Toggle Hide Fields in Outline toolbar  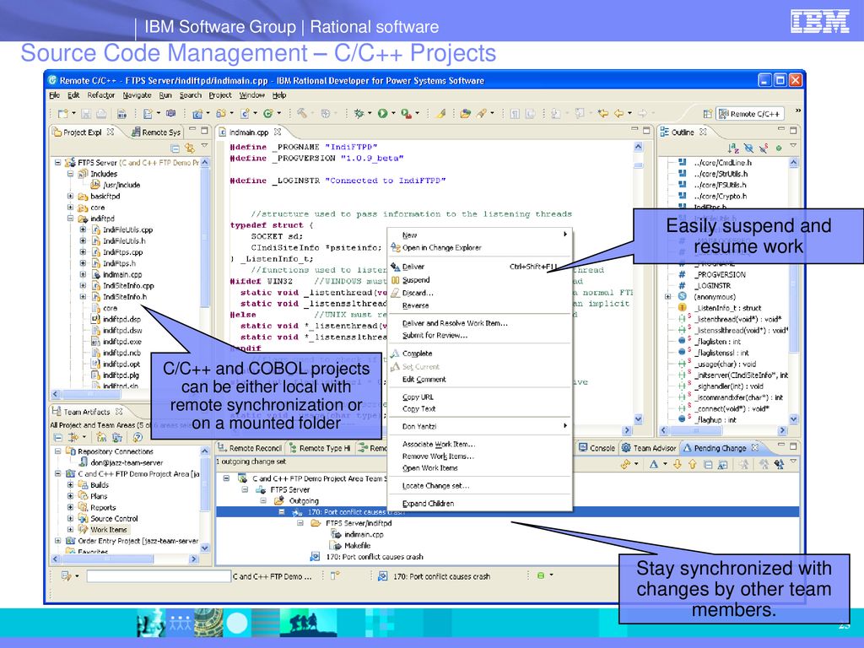[x=748, y=148]
